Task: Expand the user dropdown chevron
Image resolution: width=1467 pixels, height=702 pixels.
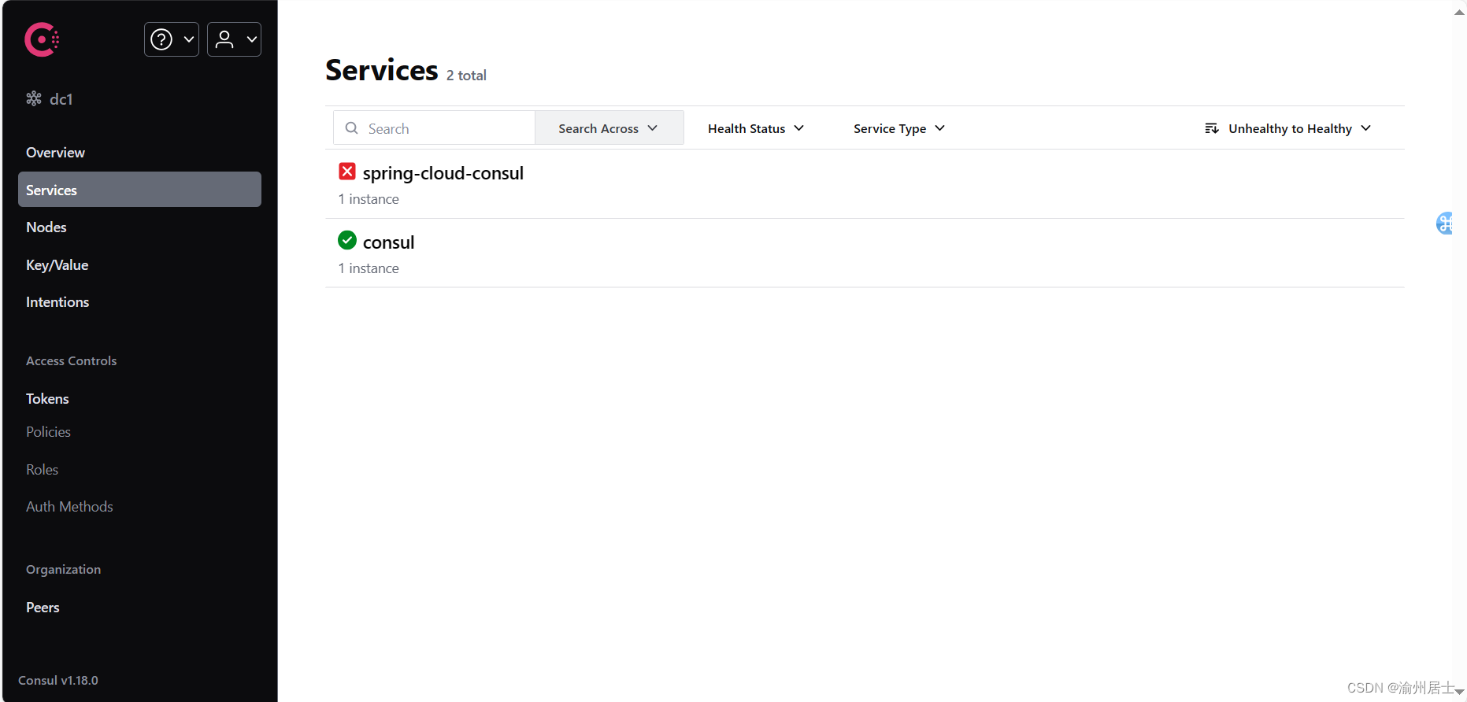Action: (x=252, y=39)
